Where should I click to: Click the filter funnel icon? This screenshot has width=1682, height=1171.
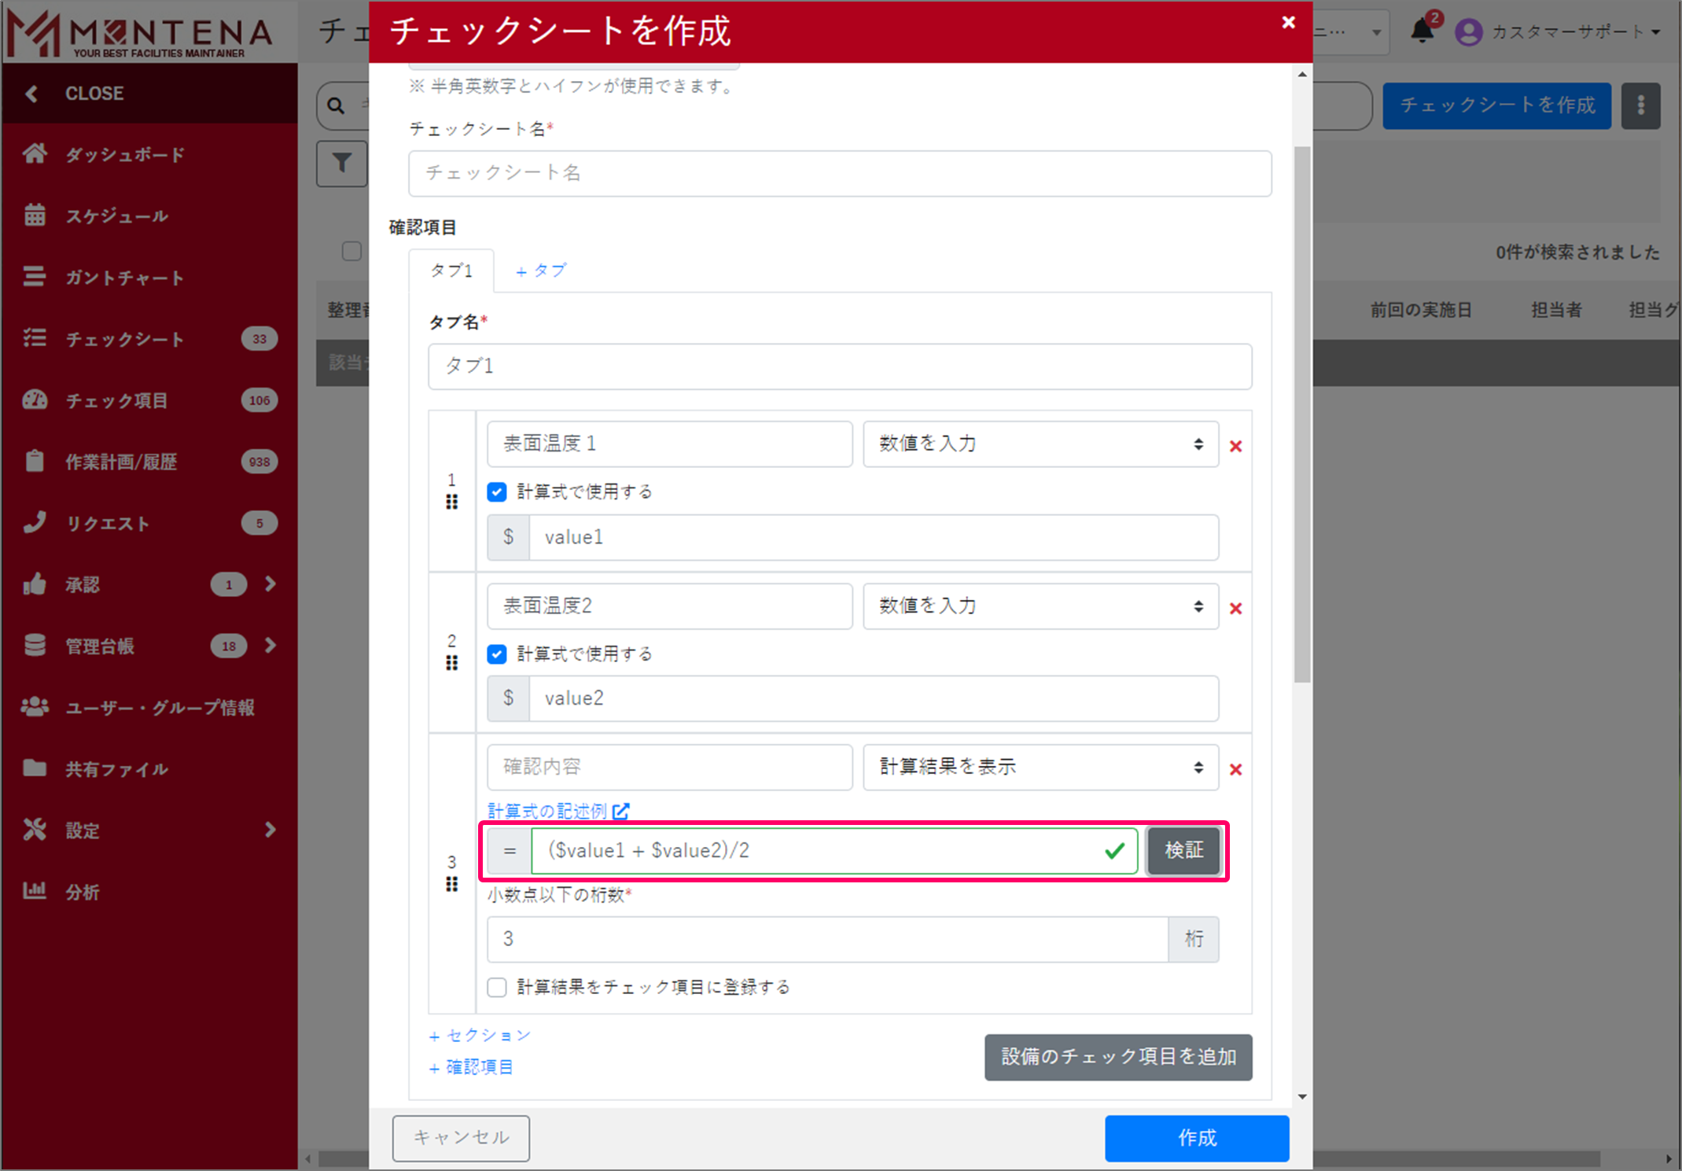tap(342, 163)
